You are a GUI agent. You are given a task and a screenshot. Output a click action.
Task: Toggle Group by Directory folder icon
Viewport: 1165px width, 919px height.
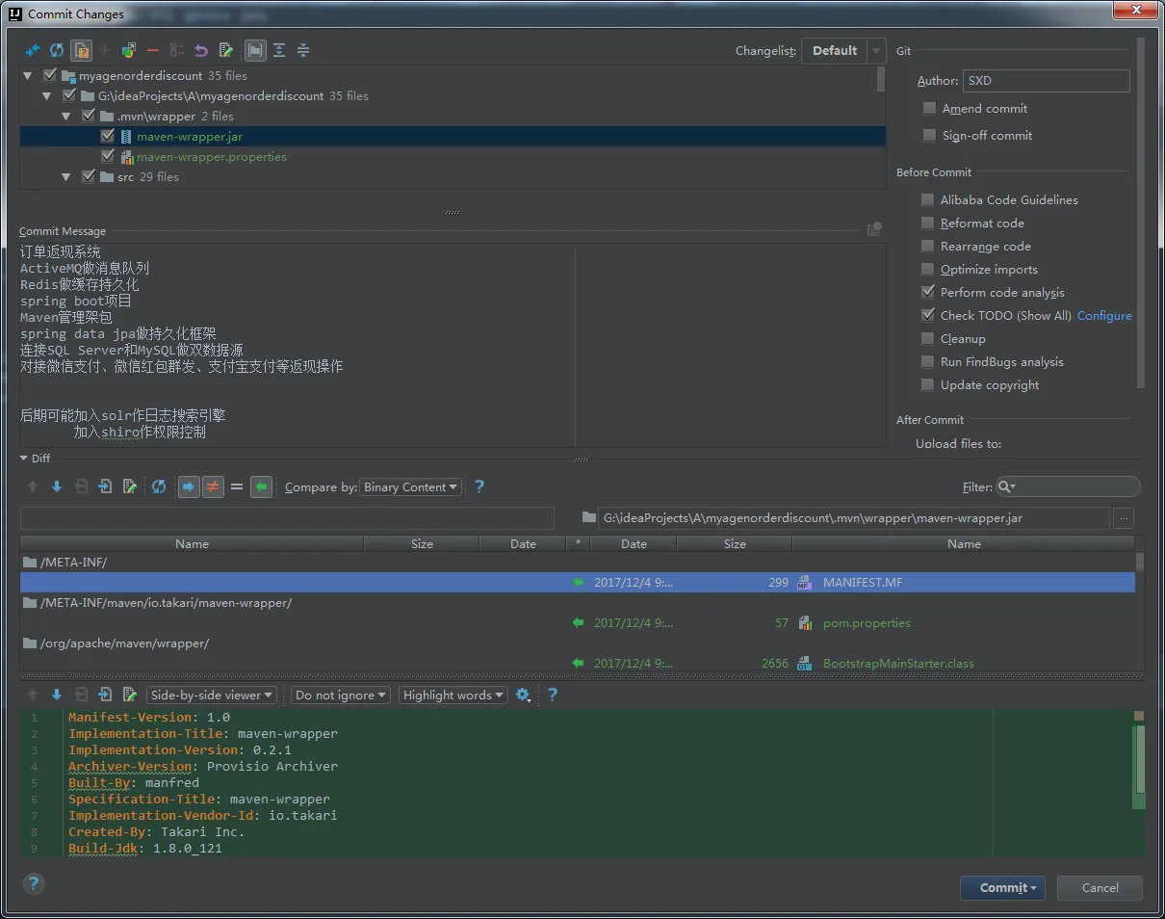pos(255,50)
